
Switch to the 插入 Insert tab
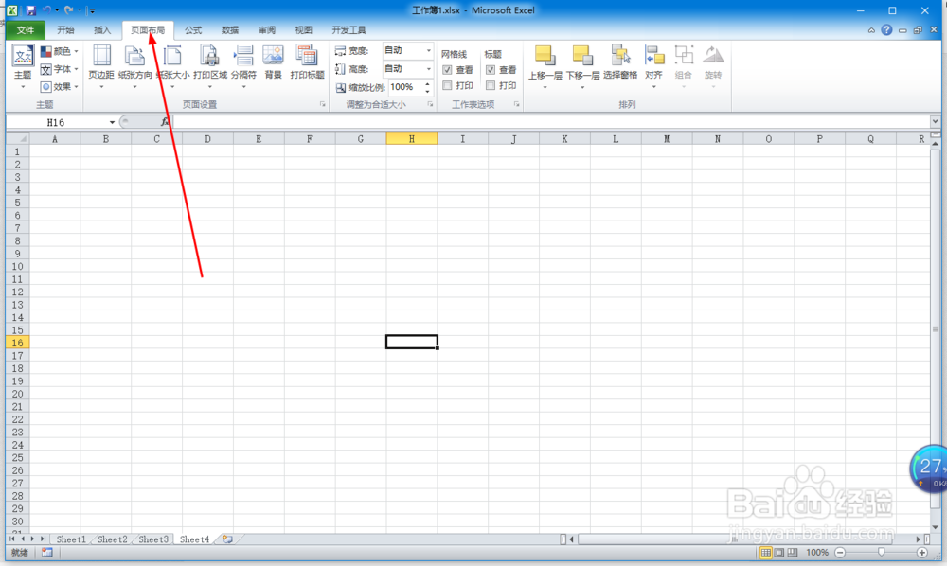(x=102, y=30)
